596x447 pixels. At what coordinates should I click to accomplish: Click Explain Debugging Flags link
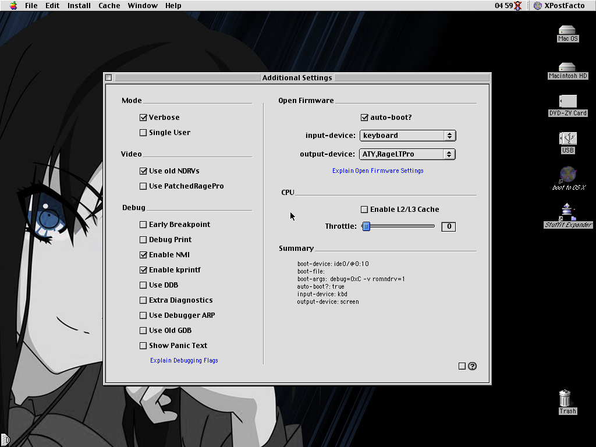[x=184, y=360]
